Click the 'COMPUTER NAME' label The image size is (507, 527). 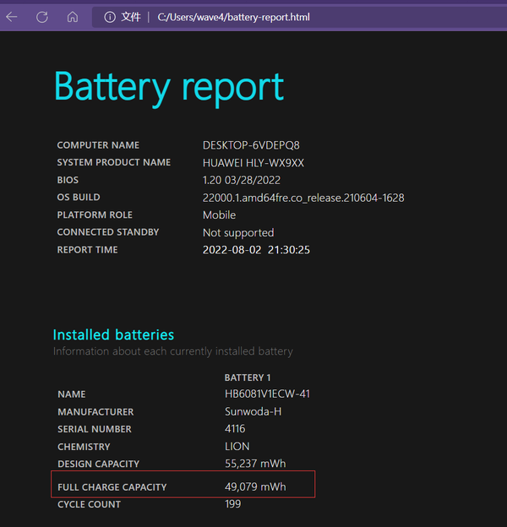point(98,145)
